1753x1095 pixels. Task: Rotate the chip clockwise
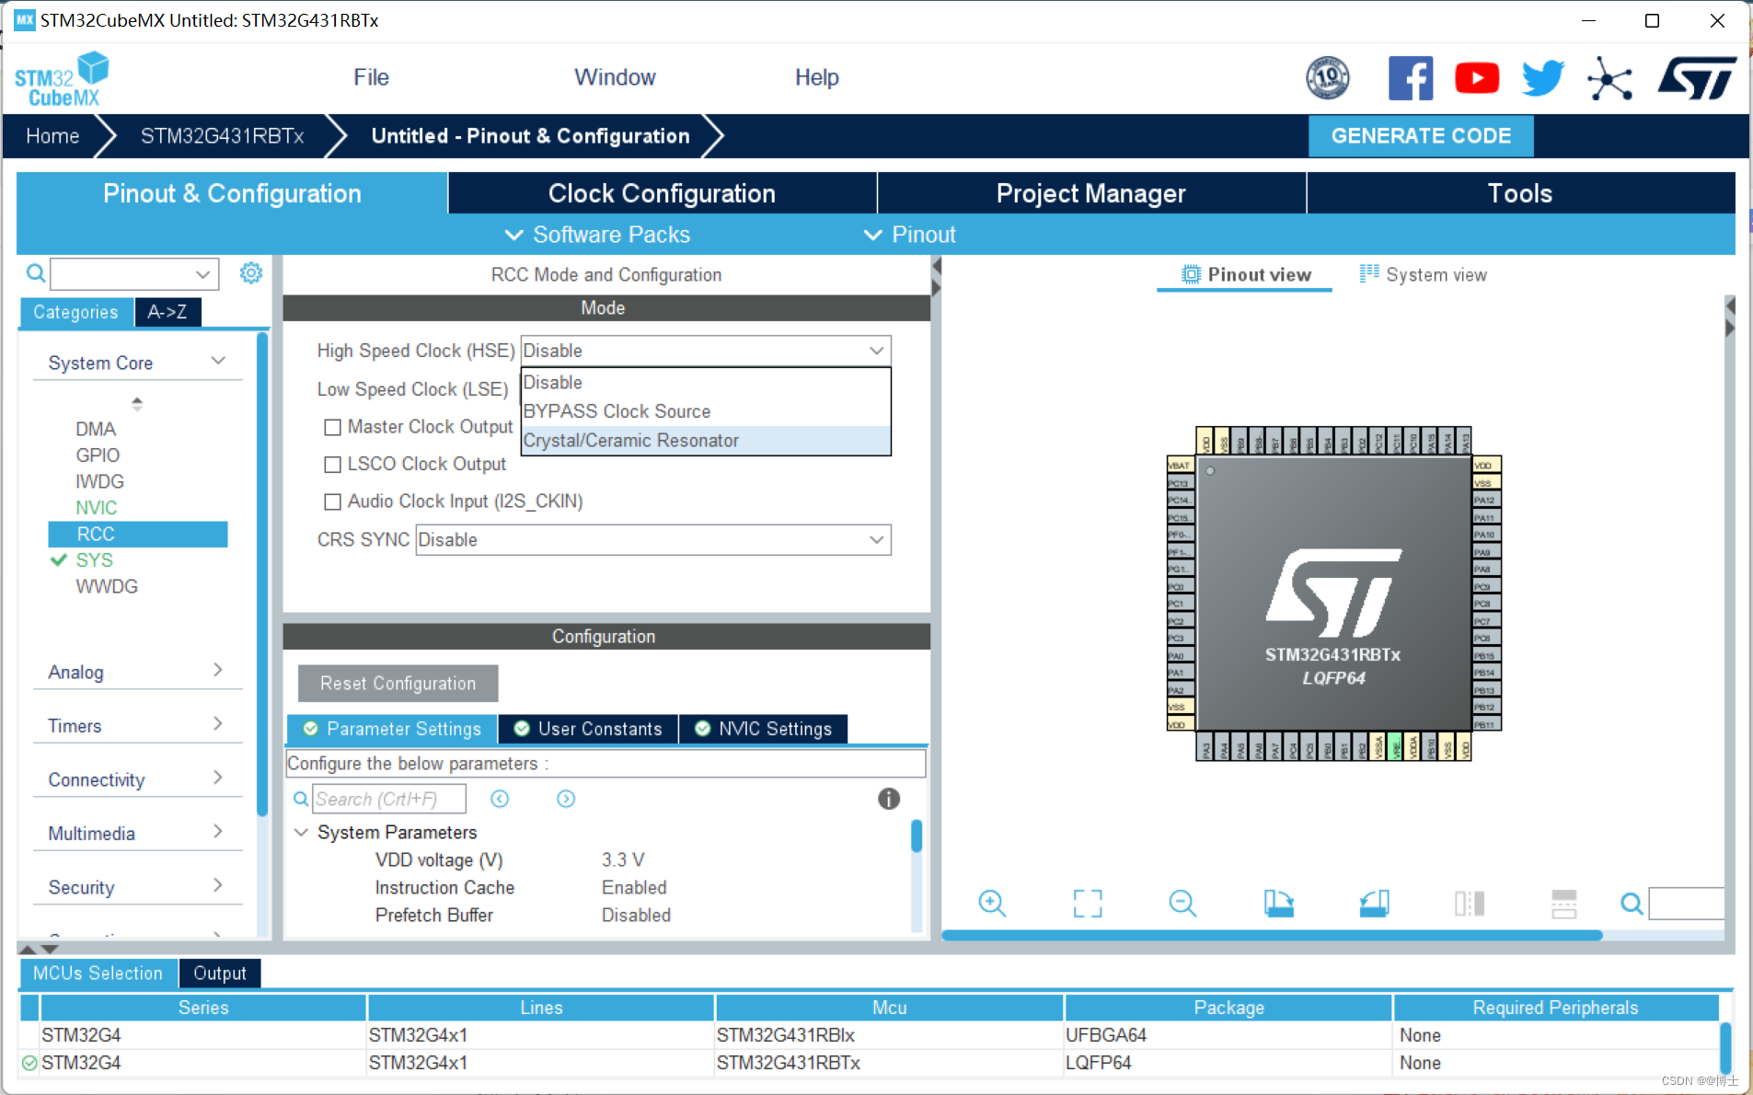1278,904
